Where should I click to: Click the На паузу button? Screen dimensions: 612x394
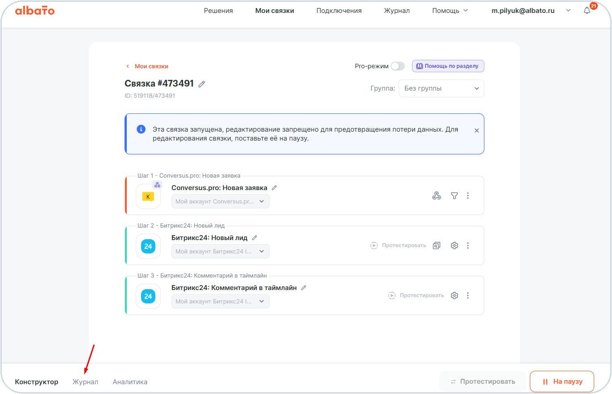coord(562,382)
